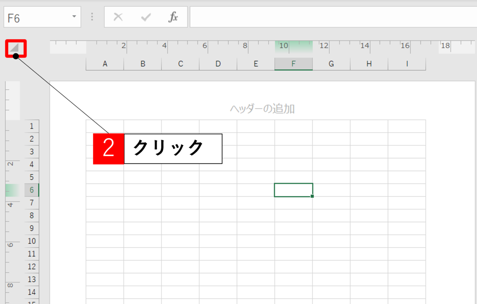Select column I header
This screenshot has width=477, height=304.
tap(407, 64)
